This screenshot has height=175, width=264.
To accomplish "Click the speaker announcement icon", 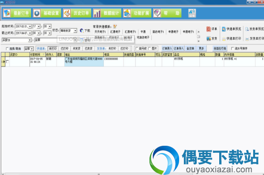I will click(192, 13).
